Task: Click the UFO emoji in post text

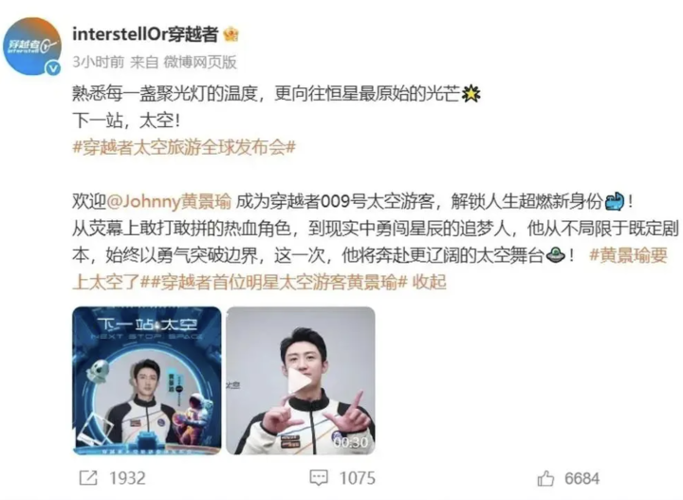Action: coord(555,255)
